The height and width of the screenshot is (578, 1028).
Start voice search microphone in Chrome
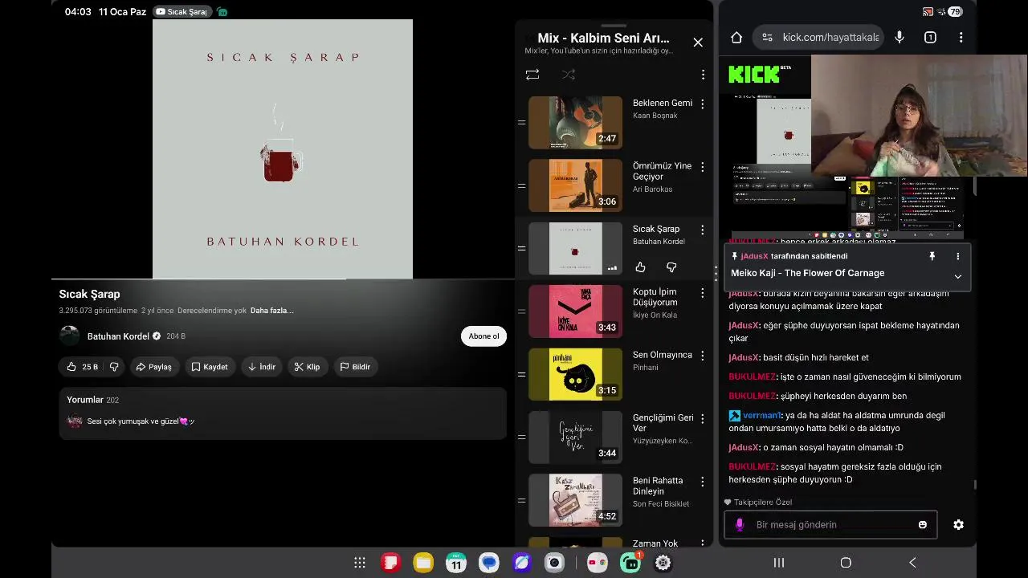[899, 37]
